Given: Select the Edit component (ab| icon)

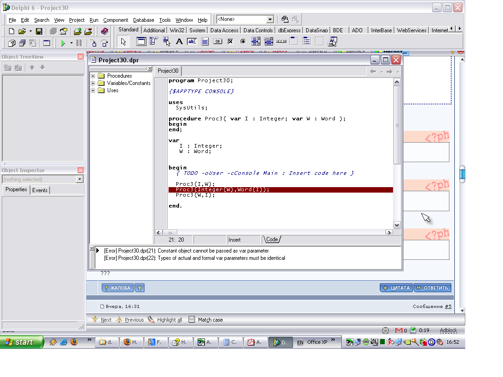Looking at the screenshot, I should point(192,42).
